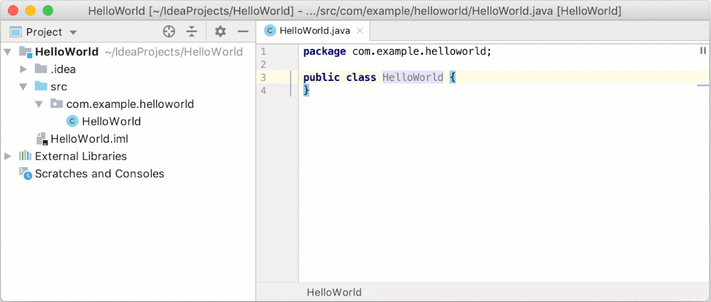Click the locate/scroll from source icon
Image resolution: width=711 pixels, height=302 pixels.
tap(169, 32)
